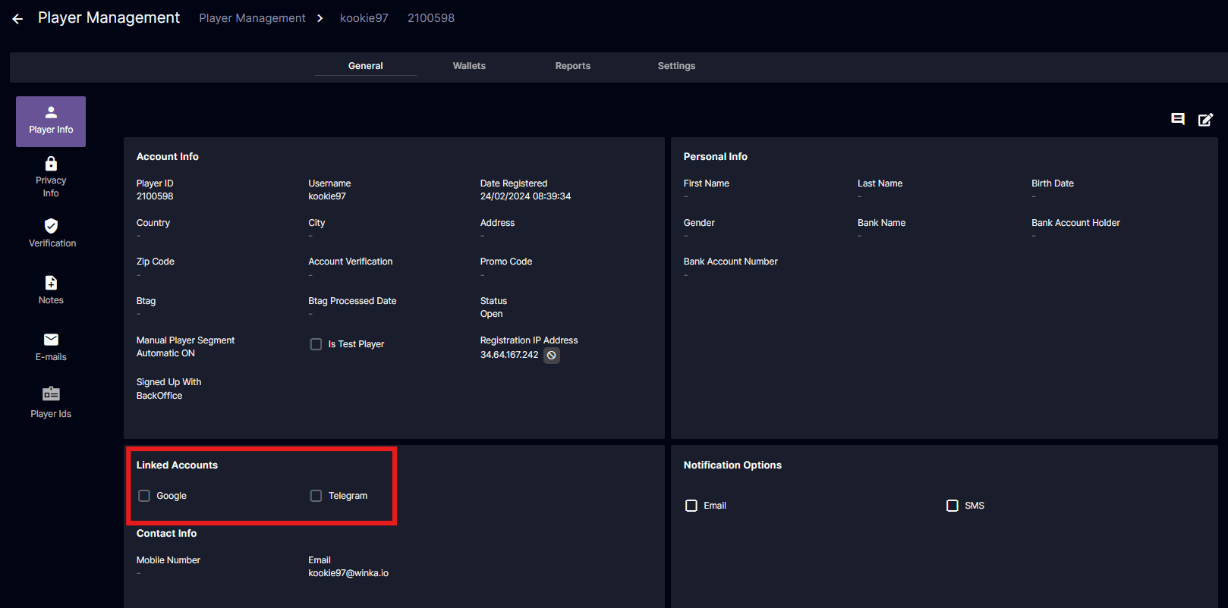The height and width of the screenshot is (608, 1228).
Task: Tick the Is Test Player checkbox
Action: 316,344
